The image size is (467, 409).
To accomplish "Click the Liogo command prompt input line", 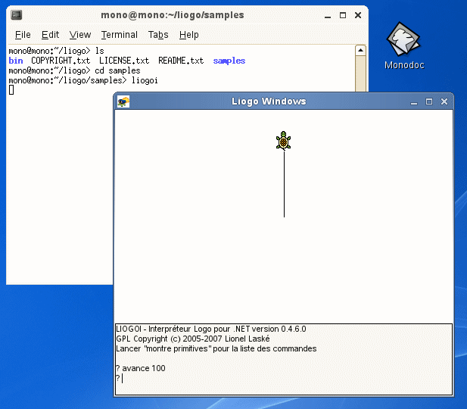I will point(283,378).
